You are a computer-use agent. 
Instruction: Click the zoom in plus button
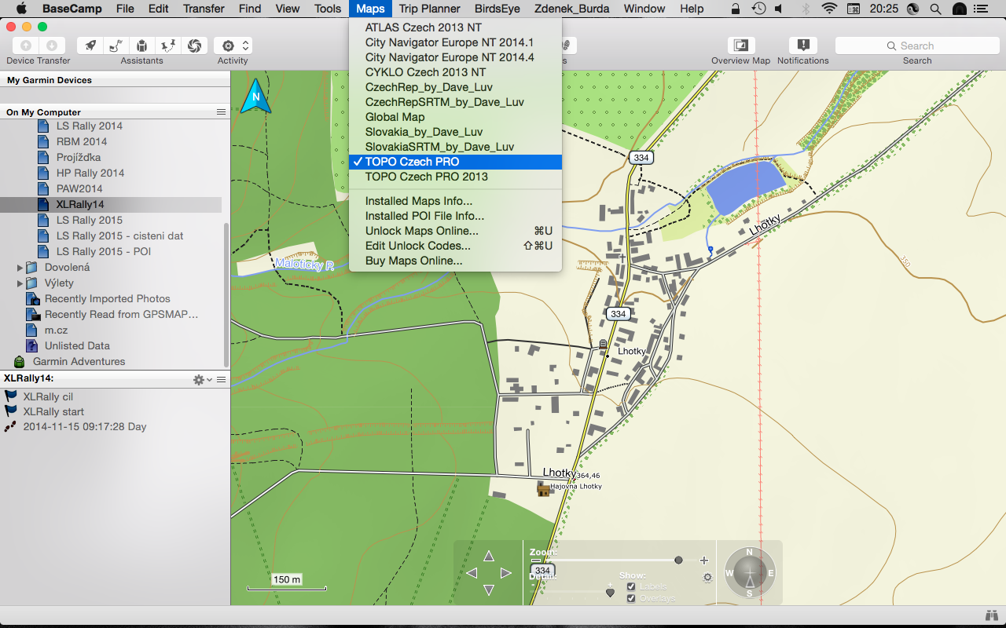click(x=703, y=560)
